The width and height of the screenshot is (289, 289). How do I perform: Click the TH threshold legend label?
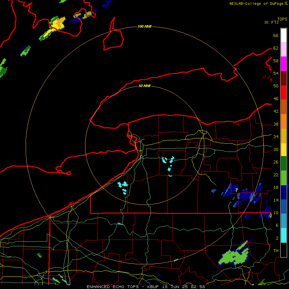276,251
